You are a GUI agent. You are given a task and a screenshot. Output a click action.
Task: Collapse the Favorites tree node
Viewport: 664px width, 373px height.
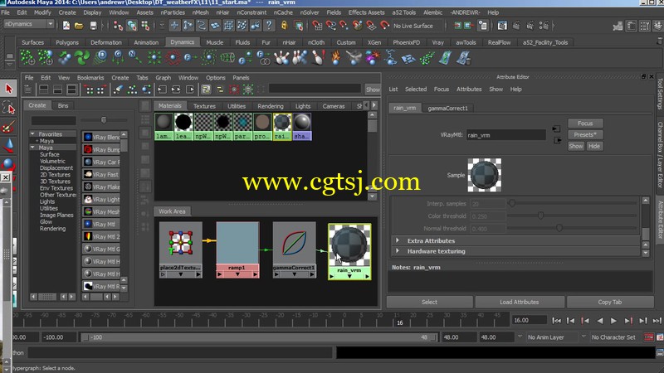[x=32, y=133]
